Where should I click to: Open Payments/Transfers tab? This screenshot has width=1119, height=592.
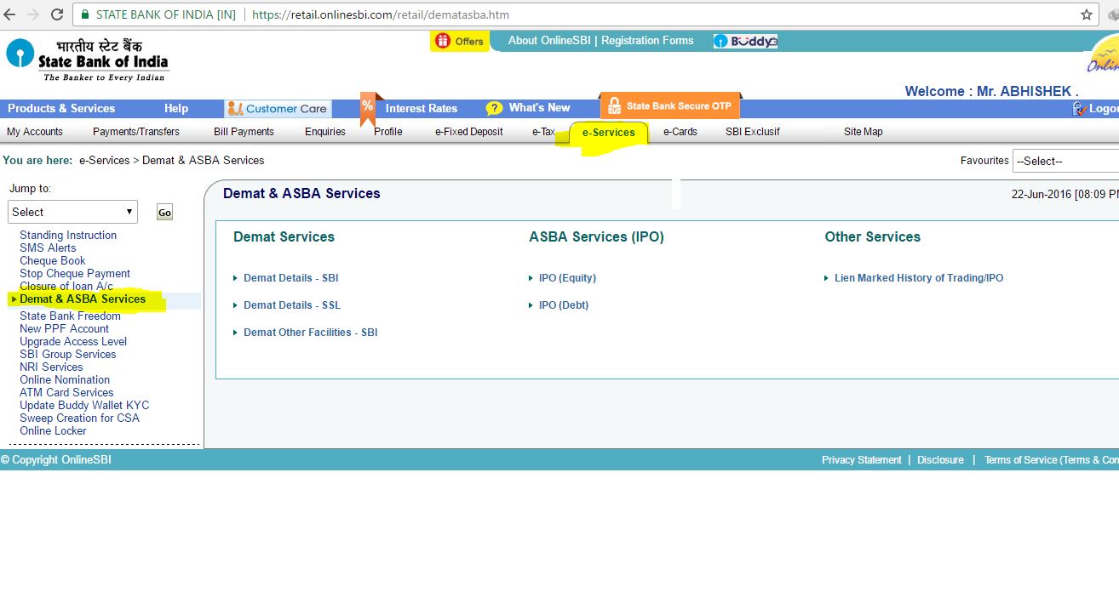click(136, 132)
